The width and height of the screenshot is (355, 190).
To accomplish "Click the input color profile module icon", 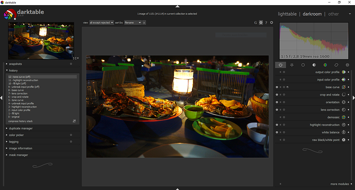I will (x=344, y=80).
